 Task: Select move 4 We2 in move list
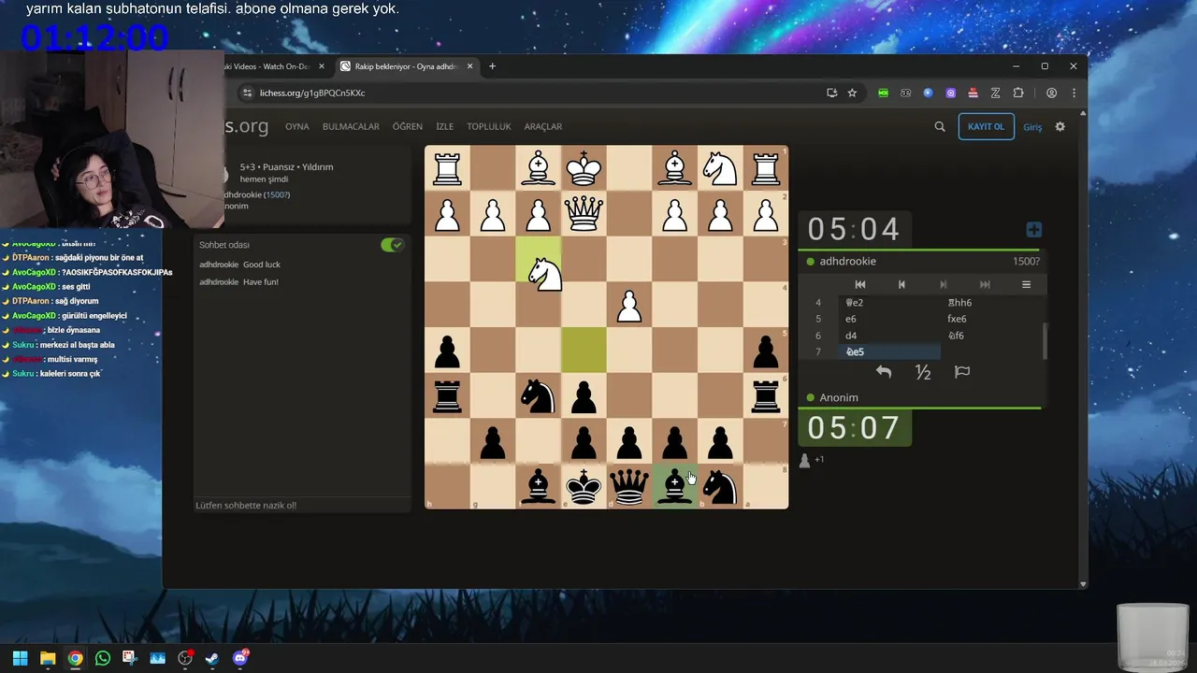tap(888, 302)
